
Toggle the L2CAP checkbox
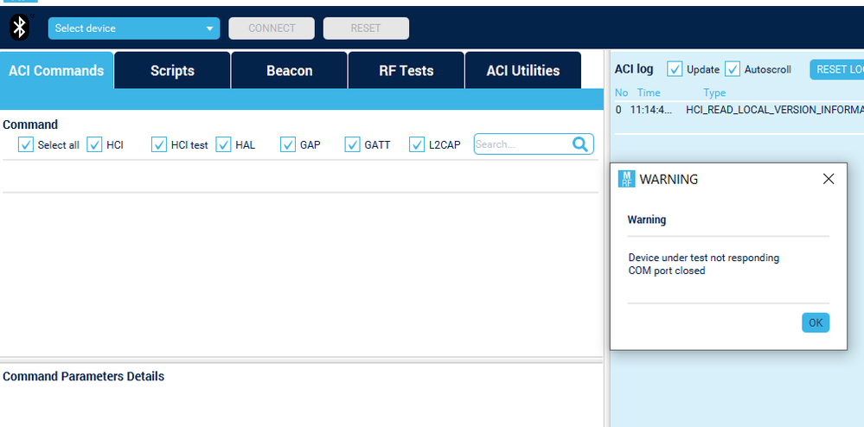417,145
